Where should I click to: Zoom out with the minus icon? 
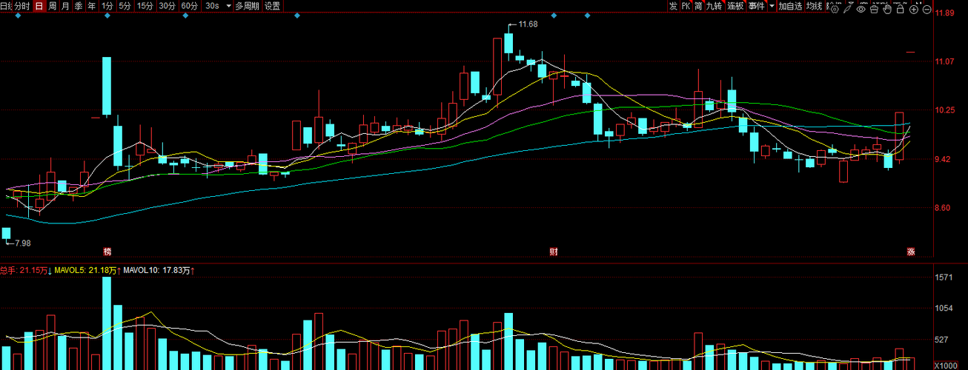click(927, 10)
